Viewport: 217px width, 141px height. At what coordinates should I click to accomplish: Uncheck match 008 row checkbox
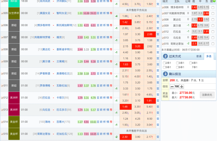click(2, 50)
